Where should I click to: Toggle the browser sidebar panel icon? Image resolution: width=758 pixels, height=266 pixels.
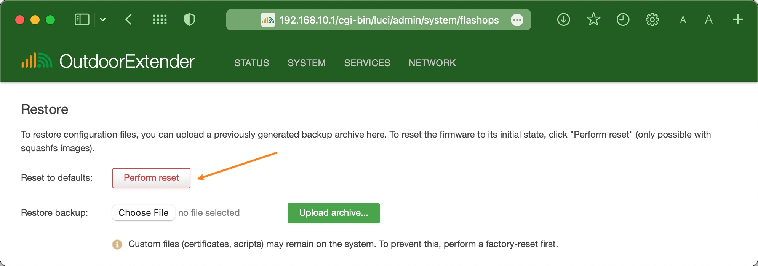pos(82,19)
